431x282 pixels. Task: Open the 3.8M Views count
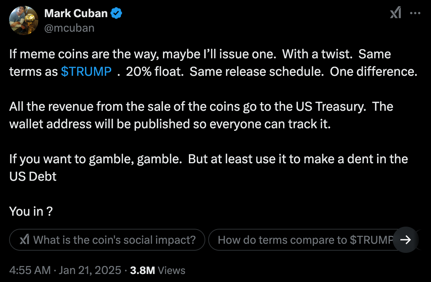coord(157,270)
